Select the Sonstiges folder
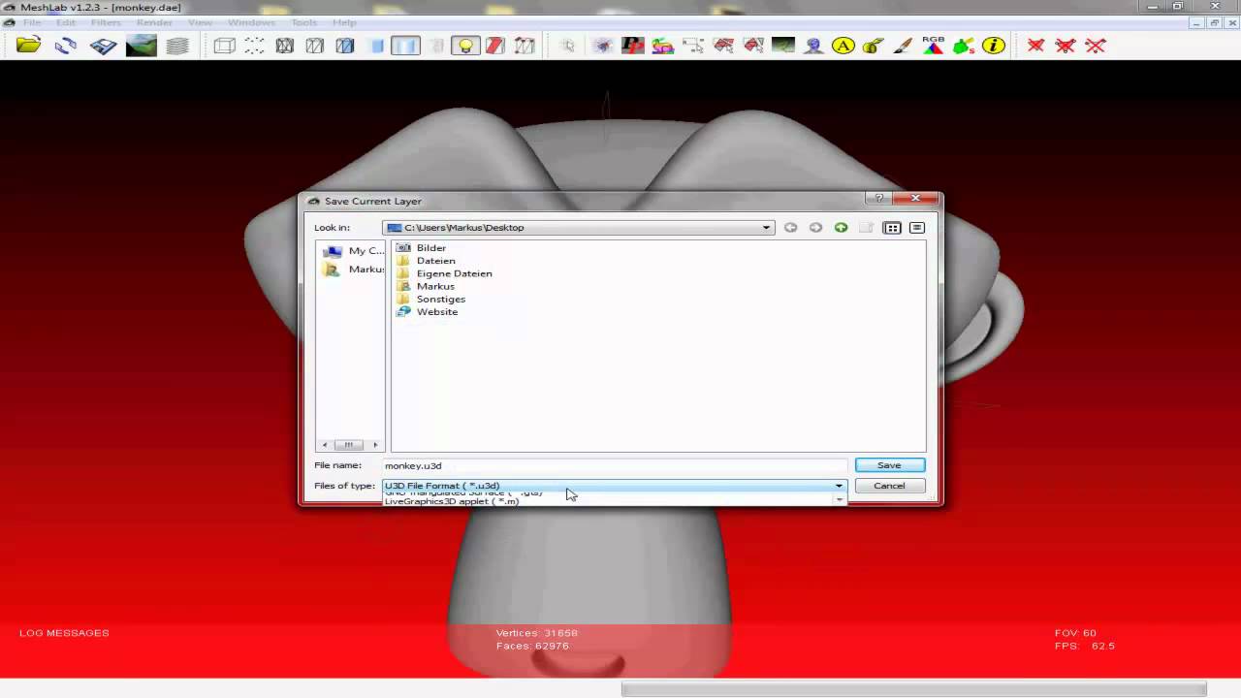1241x698 pixels. tap(430, 299)
